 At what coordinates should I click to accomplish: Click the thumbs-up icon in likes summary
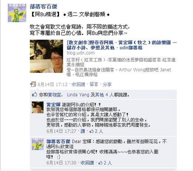(35, 95)
